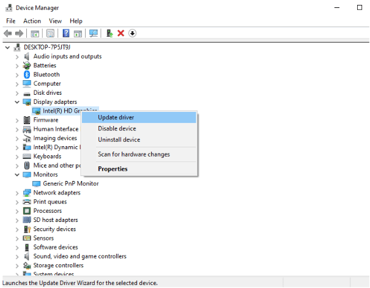Click the Processors chip icon
Image resolution: width=370 pixels, height=288 pixels.
coord(27,210)
